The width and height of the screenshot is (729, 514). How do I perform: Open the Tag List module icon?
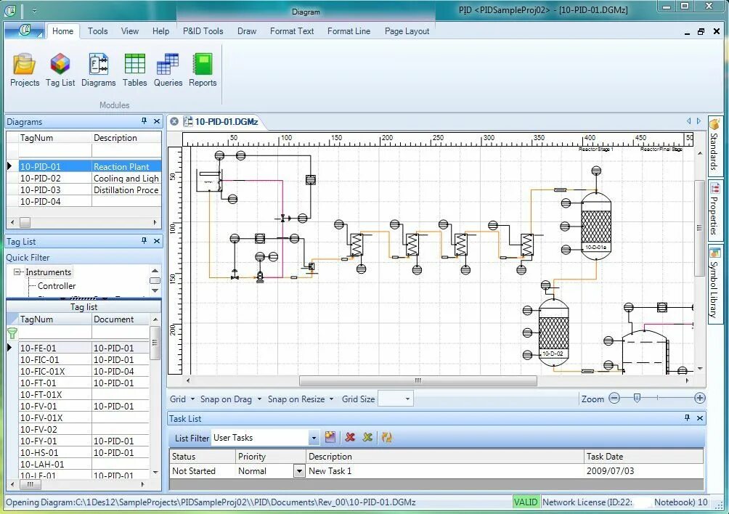(60, 70)
